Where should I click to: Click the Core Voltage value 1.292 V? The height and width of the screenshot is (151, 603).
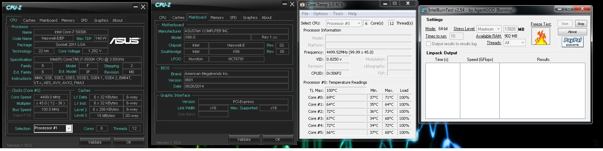coord(95,51)
